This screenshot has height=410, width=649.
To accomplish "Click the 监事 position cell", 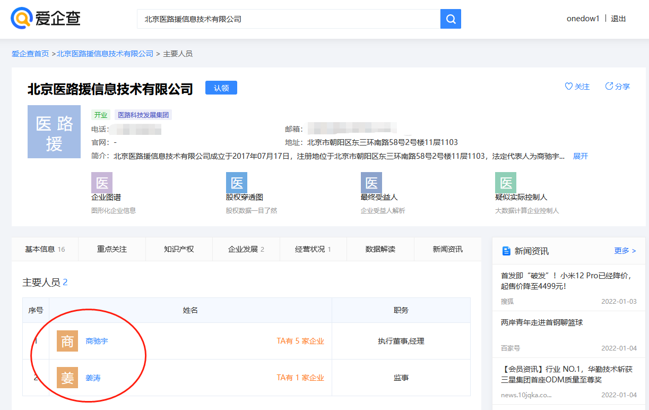I will coord(401,378).
